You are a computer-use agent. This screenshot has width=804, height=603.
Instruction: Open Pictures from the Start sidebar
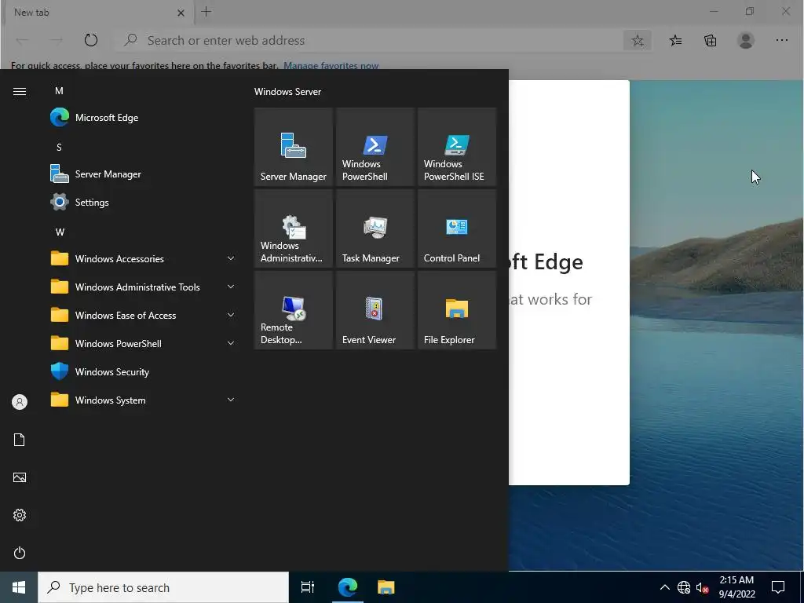pyautogui.click(x=20, y=477)
